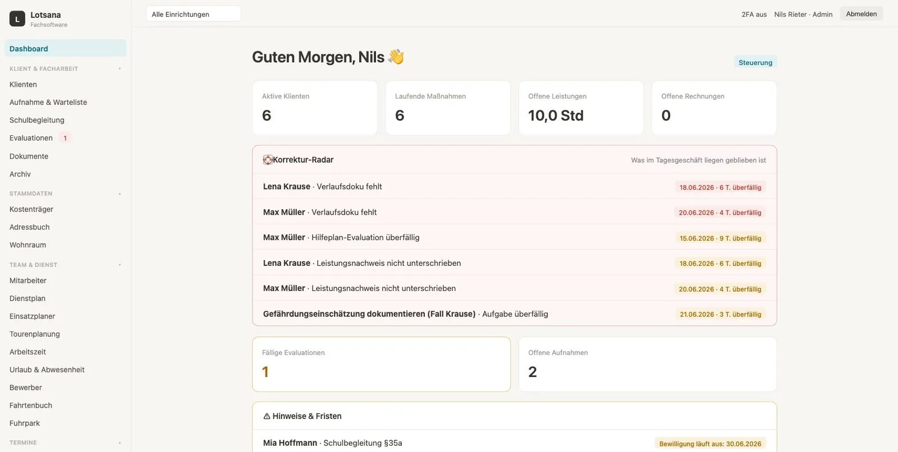898x452 pixels.
Task: Open Dokumente in sidebar
Action: click(x=66, y=156)
